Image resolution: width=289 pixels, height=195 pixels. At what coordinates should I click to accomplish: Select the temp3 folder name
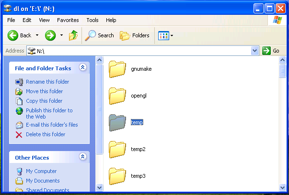138,176
